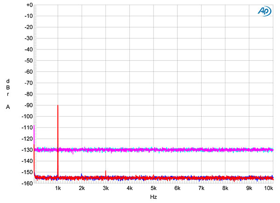The height and width of the screenshot is (203, 280).
Task: Click the 4k frequency axis label
Action: pyautogui.click(x=130, y=188)
